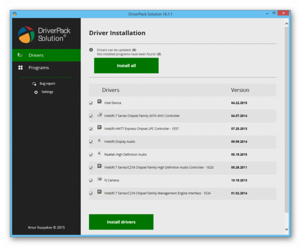
Task: Click the Settings gear icon
Action: (x=36, y=92)
